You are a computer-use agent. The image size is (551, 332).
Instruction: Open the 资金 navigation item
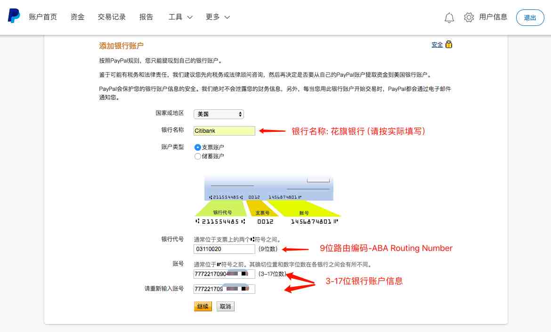[x=77, y=17]
